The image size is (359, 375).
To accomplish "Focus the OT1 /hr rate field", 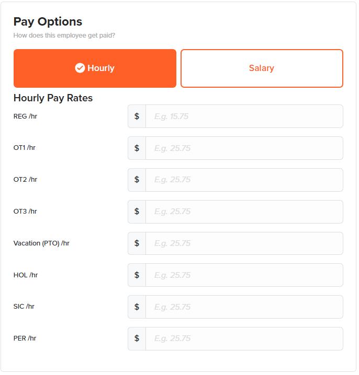I will 245,149.
